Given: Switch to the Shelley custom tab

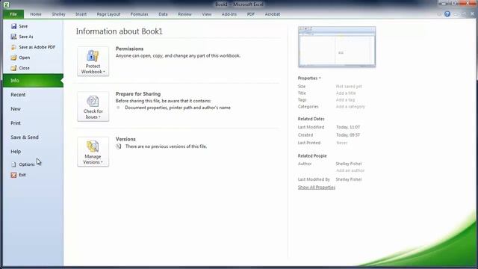Looking at the screenshot, I should pyautogui.click(x=58, y=14).
